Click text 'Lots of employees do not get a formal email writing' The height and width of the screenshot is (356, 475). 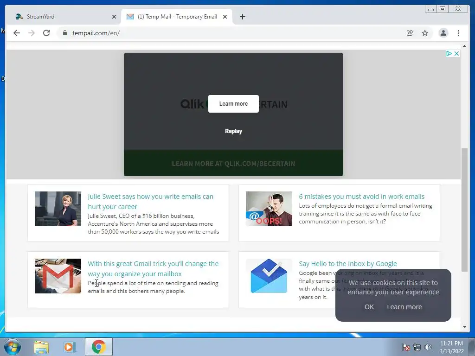(366, 206)
